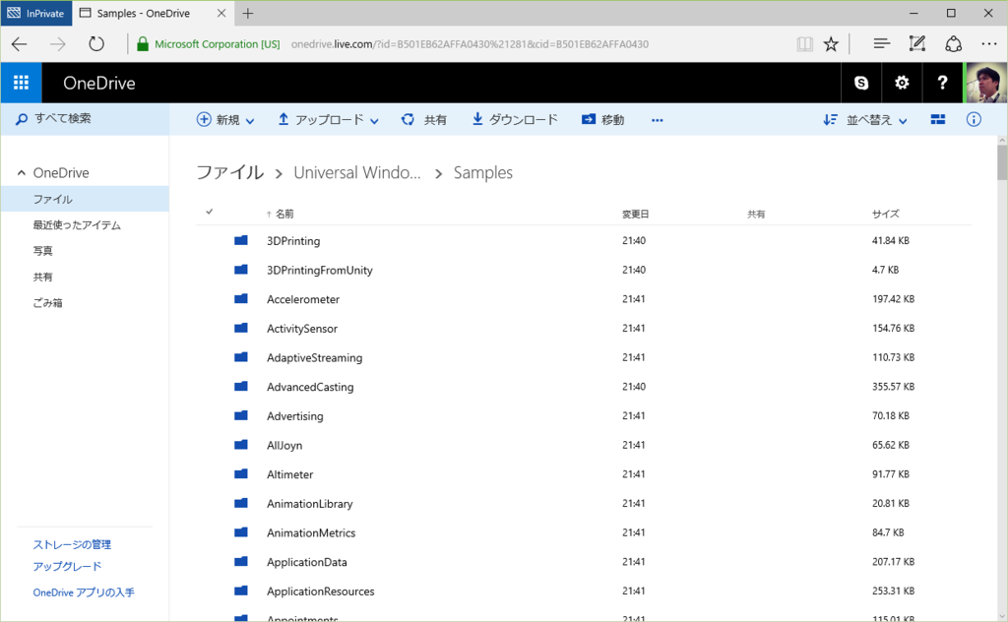Click the ダウンロード download button

pyautogui.click(x=515, y=119)
